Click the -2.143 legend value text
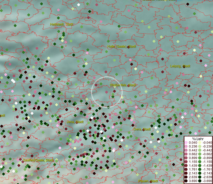The height and width of the screenshot is (184, 213). click(207, 174)
